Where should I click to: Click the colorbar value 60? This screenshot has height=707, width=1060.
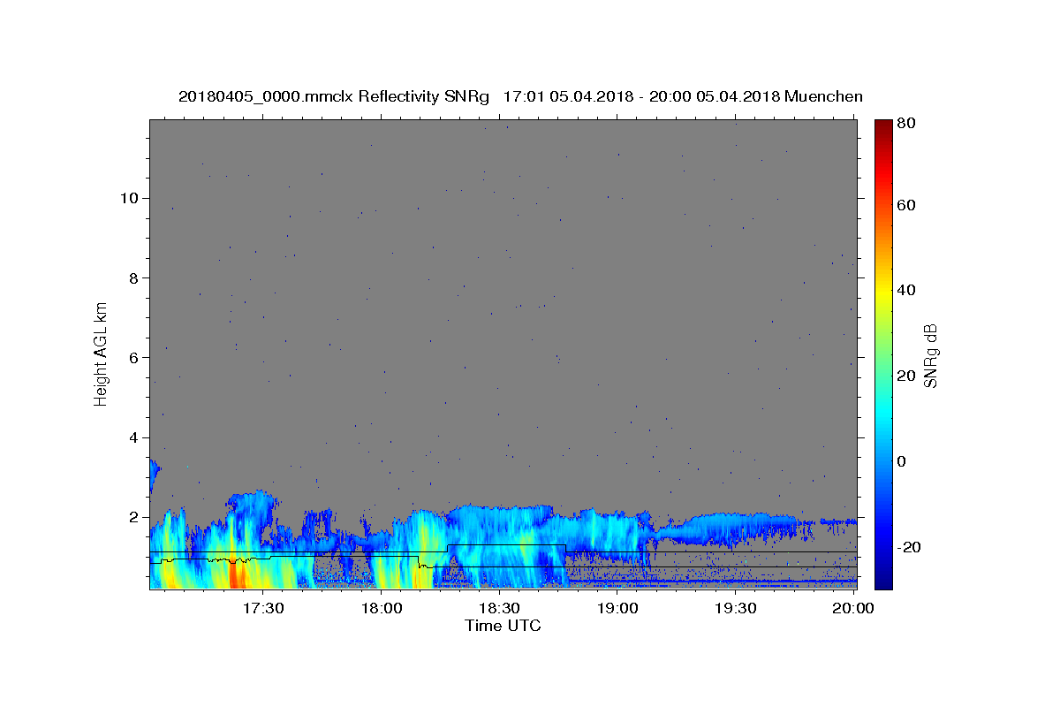[x=907, y=205]
